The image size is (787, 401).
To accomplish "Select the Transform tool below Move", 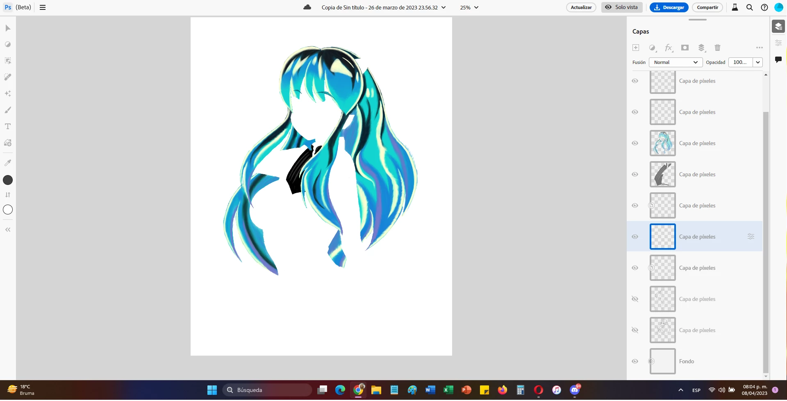I will (8, 44).
